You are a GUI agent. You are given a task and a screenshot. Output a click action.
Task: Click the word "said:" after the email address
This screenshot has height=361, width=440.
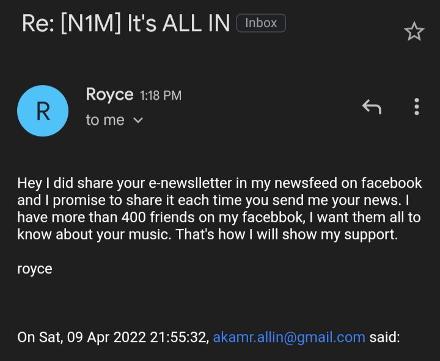tap(385, 337)
